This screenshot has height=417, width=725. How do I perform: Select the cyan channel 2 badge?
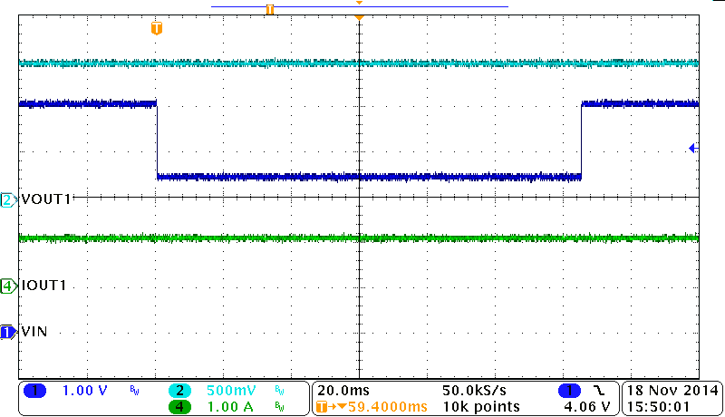[x=179, y=391]
